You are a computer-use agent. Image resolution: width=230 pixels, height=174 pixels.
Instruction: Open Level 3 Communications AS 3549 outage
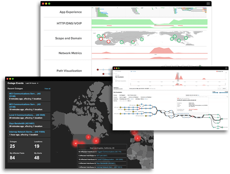tap(27, 115)
